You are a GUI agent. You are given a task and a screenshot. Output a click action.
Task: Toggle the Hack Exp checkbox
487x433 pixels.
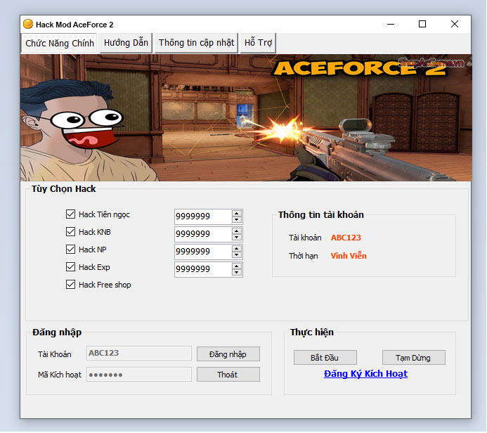click(70, 267)
